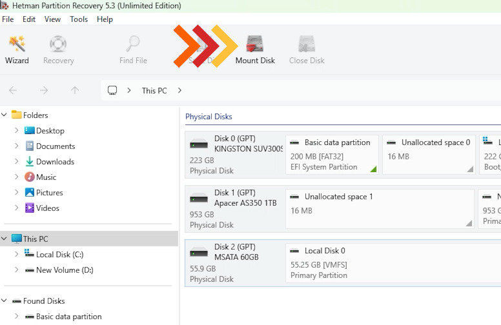Select the Videos folder icon

(x=30, y=208)
